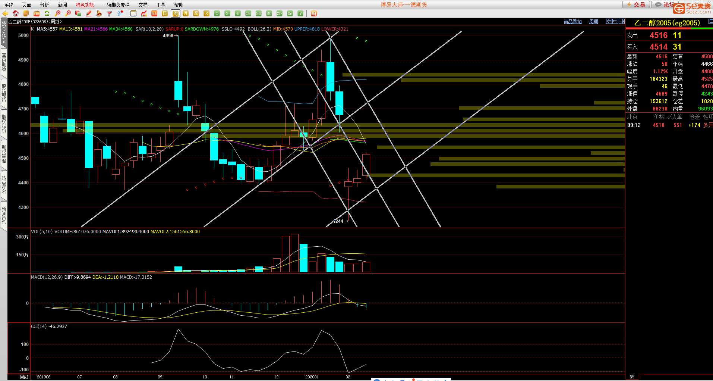Toggle the monthly 月 period button
This screenshot has height=381, width=713.
[186, 13]
